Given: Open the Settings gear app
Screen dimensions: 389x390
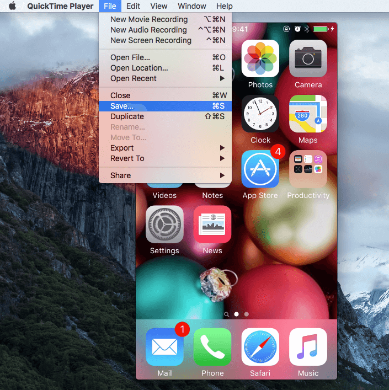Looking at the screenshot, I should pos(164,224).
